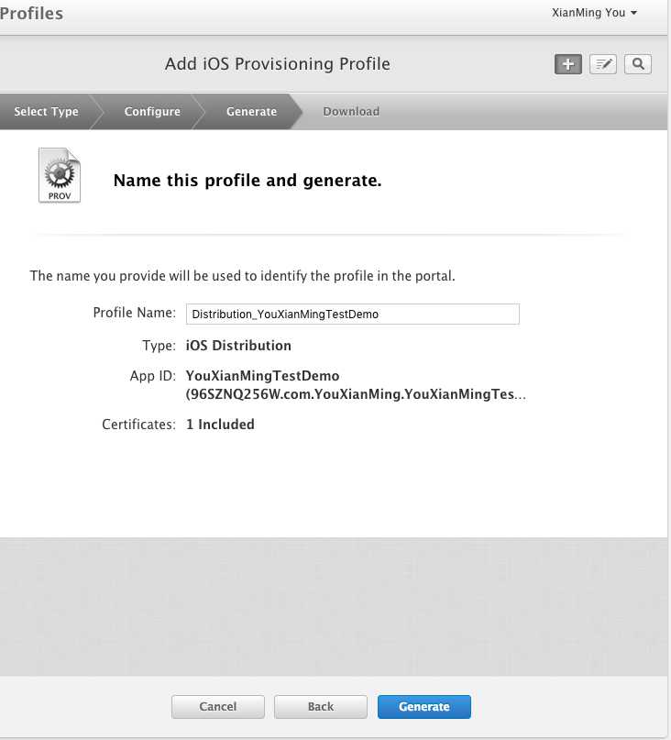Click the YouXianMingTestDemo App ID name
The image size is (671, 740).
[x=262, y=376]
